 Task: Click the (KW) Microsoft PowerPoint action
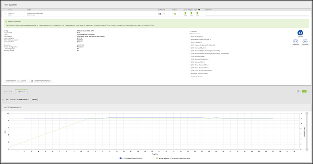[x=200, y=59]
